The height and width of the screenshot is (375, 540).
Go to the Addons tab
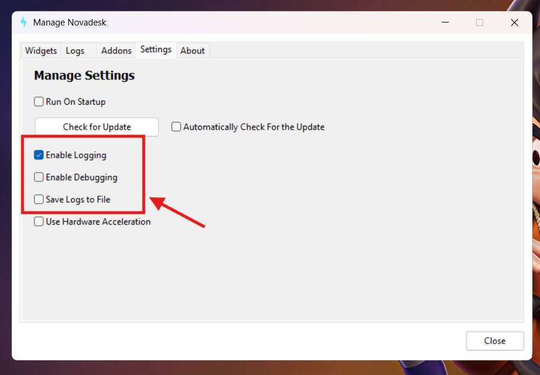(116, 51)
